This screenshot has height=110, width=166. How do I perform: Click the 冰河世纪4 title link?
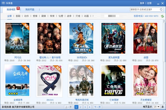coord(82,57)
